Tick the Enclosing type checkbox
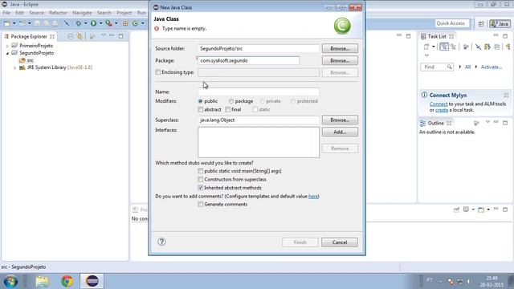Image resolution: width=514 pixels, height=289 pixels. (158, 72)
